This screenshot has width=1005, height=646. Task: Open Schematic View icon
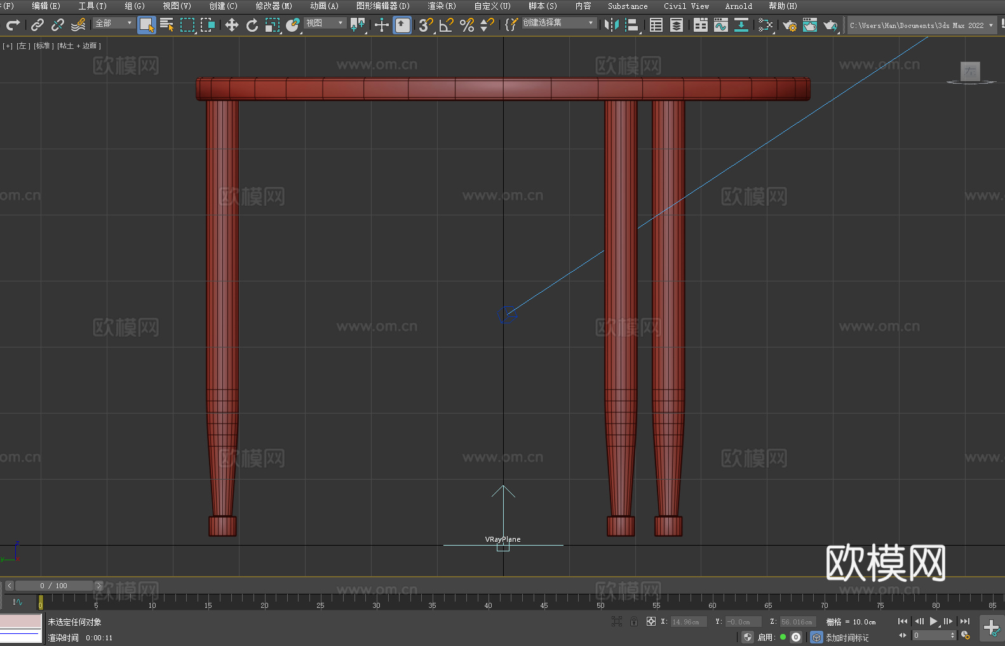[x=741, y=25]
